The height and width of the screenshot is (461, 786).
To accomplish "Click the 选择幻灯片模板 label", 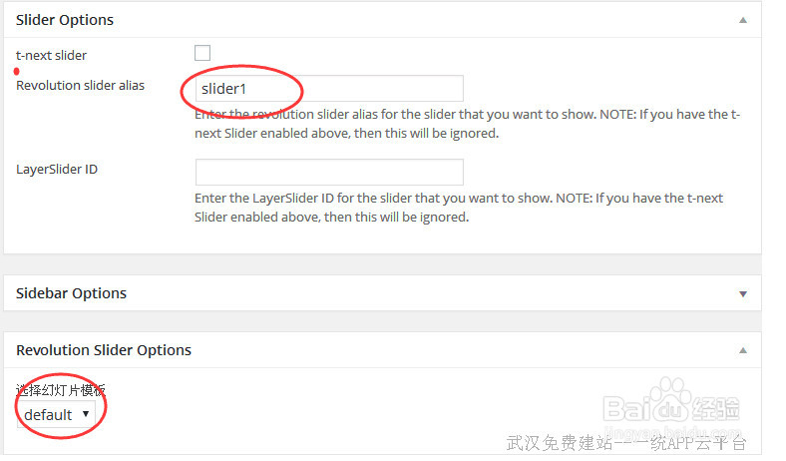I will click(x=61, y=390).
